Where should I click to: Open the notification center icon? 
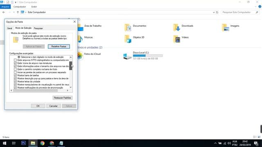click(256, 143)
